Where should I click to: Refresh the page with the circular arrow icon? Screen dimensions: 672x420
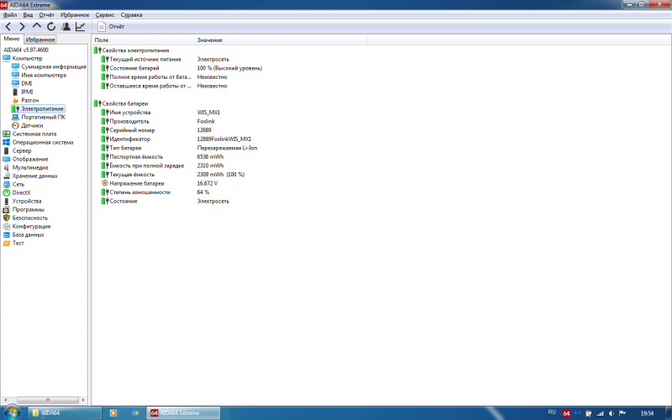coord(51,27)
